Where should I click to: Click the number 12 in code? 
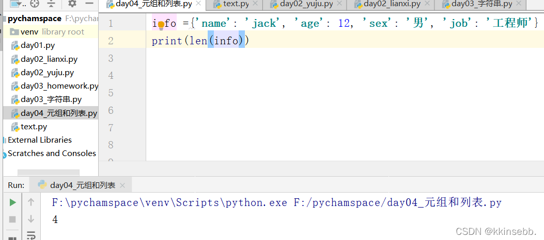pos(344,24)
